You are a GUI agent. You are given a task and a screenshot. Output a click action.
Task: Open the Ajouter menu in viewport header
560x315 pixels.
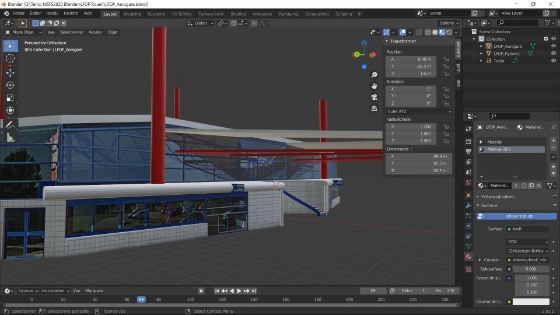coord(94,32)
